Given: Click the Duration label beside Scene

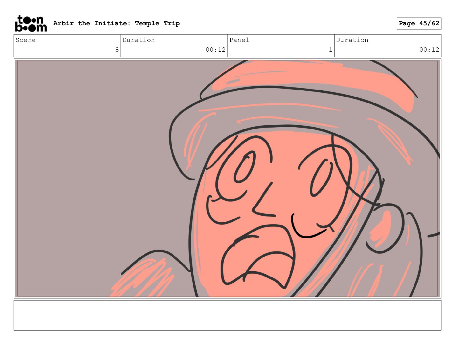Looking at the screenshot, I should click(x=138, y=40).
